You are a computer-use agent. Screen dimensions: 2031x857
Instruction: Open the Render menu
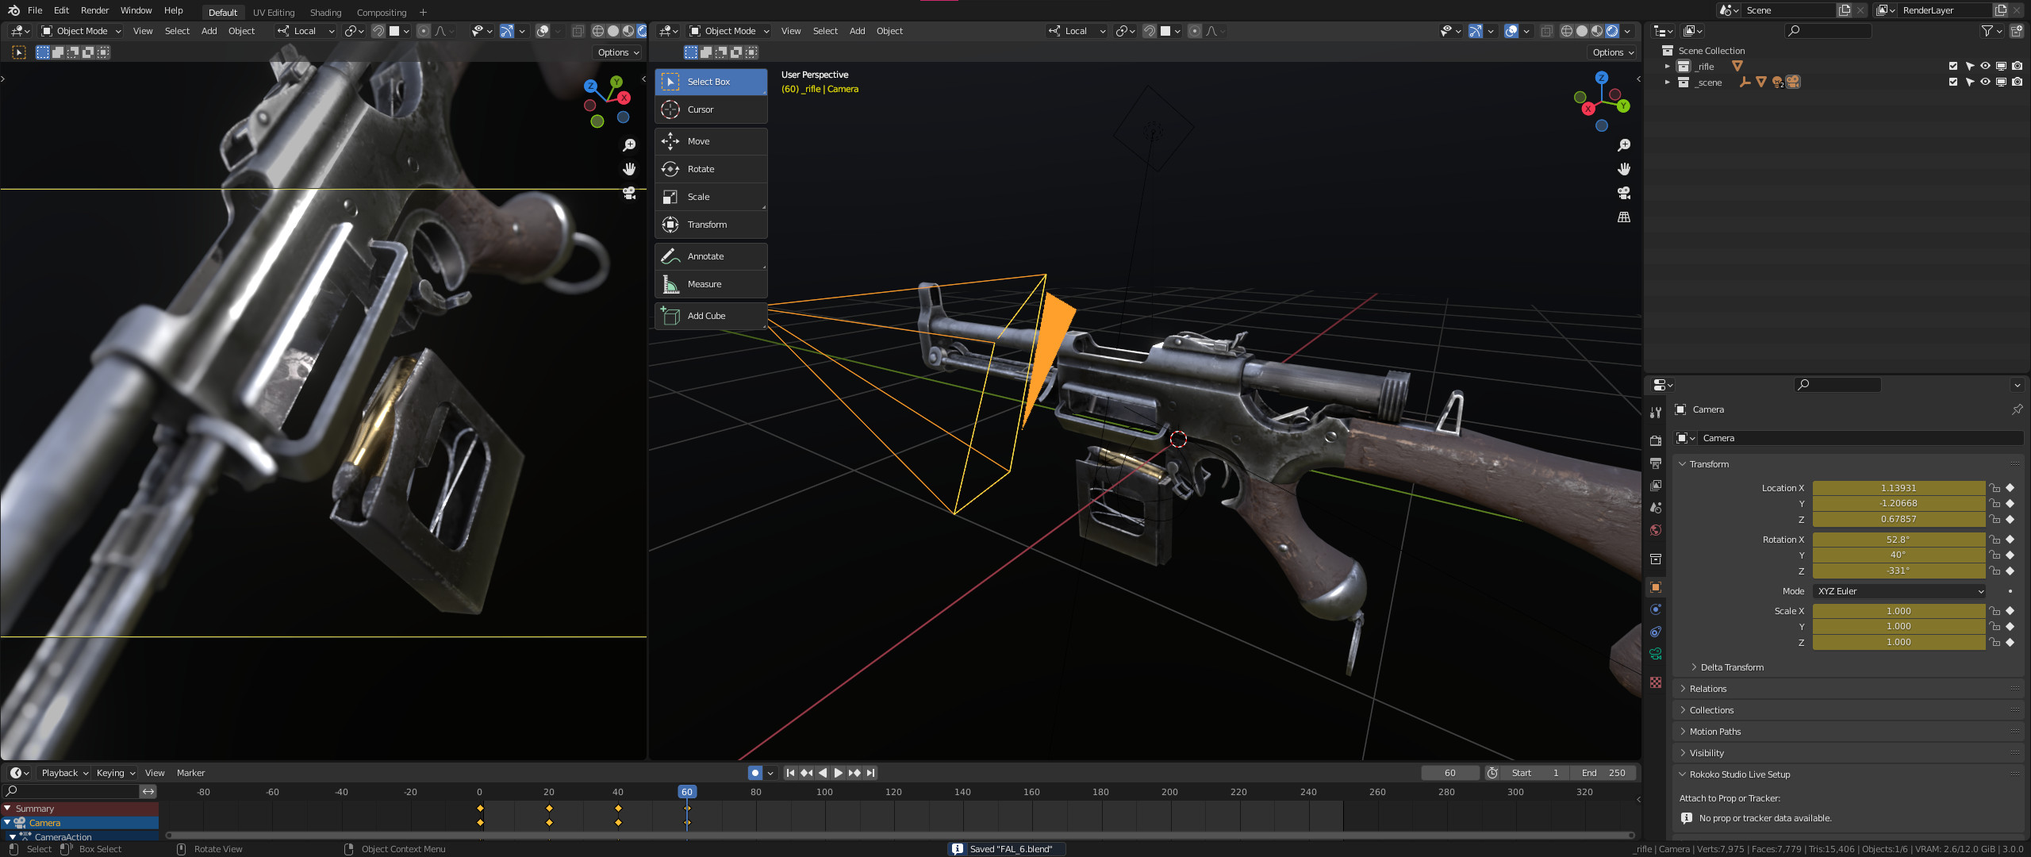pyautogui.click(x=94, y=10)
